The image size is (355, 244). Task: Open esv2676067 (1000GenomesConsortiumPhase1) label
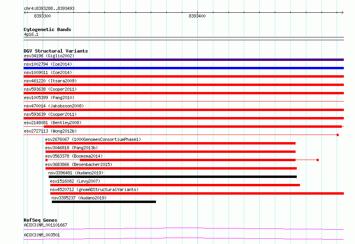click(93, 139)
